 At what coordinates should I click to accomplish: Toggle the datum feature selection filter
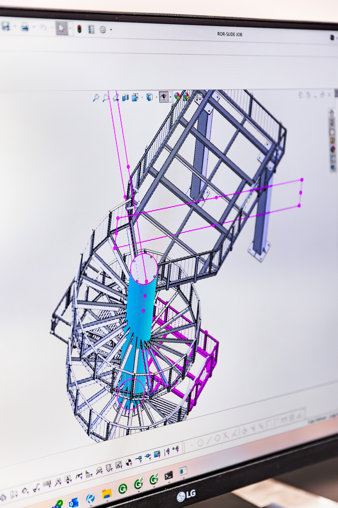[118, 465]
